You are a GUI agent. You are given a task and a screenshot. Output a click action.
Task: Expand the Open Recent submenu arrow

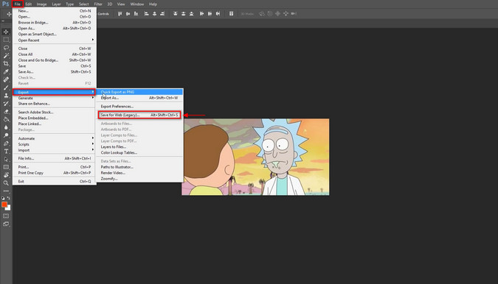tap(93, 40)
